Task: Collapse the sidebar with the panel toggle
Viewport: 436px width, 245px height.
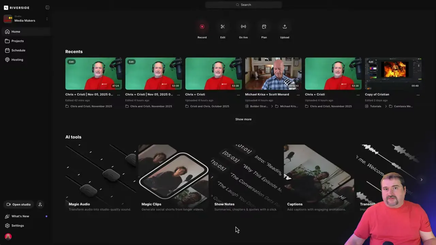Action: point(47,7)
